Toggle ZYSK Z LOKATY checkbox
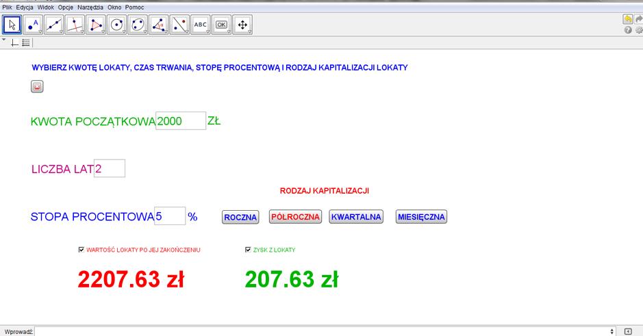Image resolution: width=643 pixels, height=336 pixels. (x=248, y=250)
